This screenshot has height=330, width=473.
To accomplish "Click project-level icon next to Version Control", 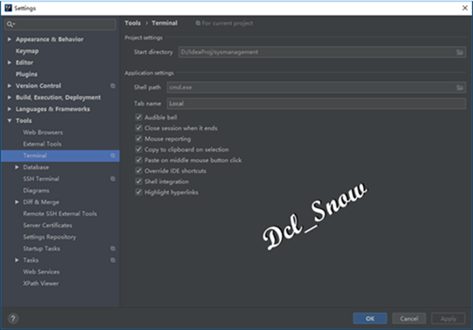I will (x=113, y=86).
